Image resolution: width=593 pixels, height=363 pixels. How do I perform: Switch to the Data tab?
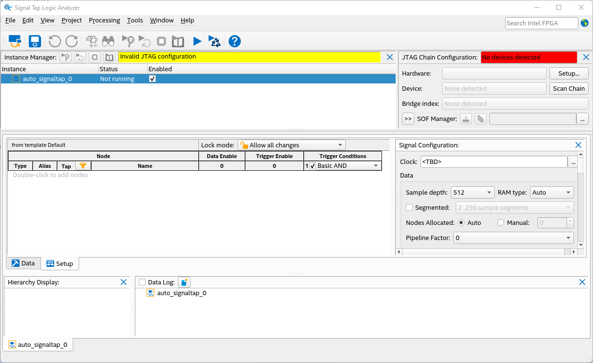click(23, 263)
